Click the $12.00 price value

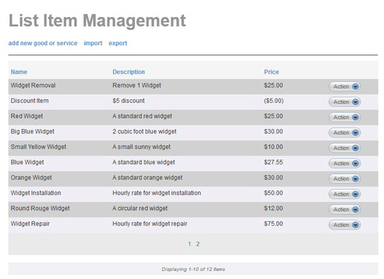tap(273, 208)
